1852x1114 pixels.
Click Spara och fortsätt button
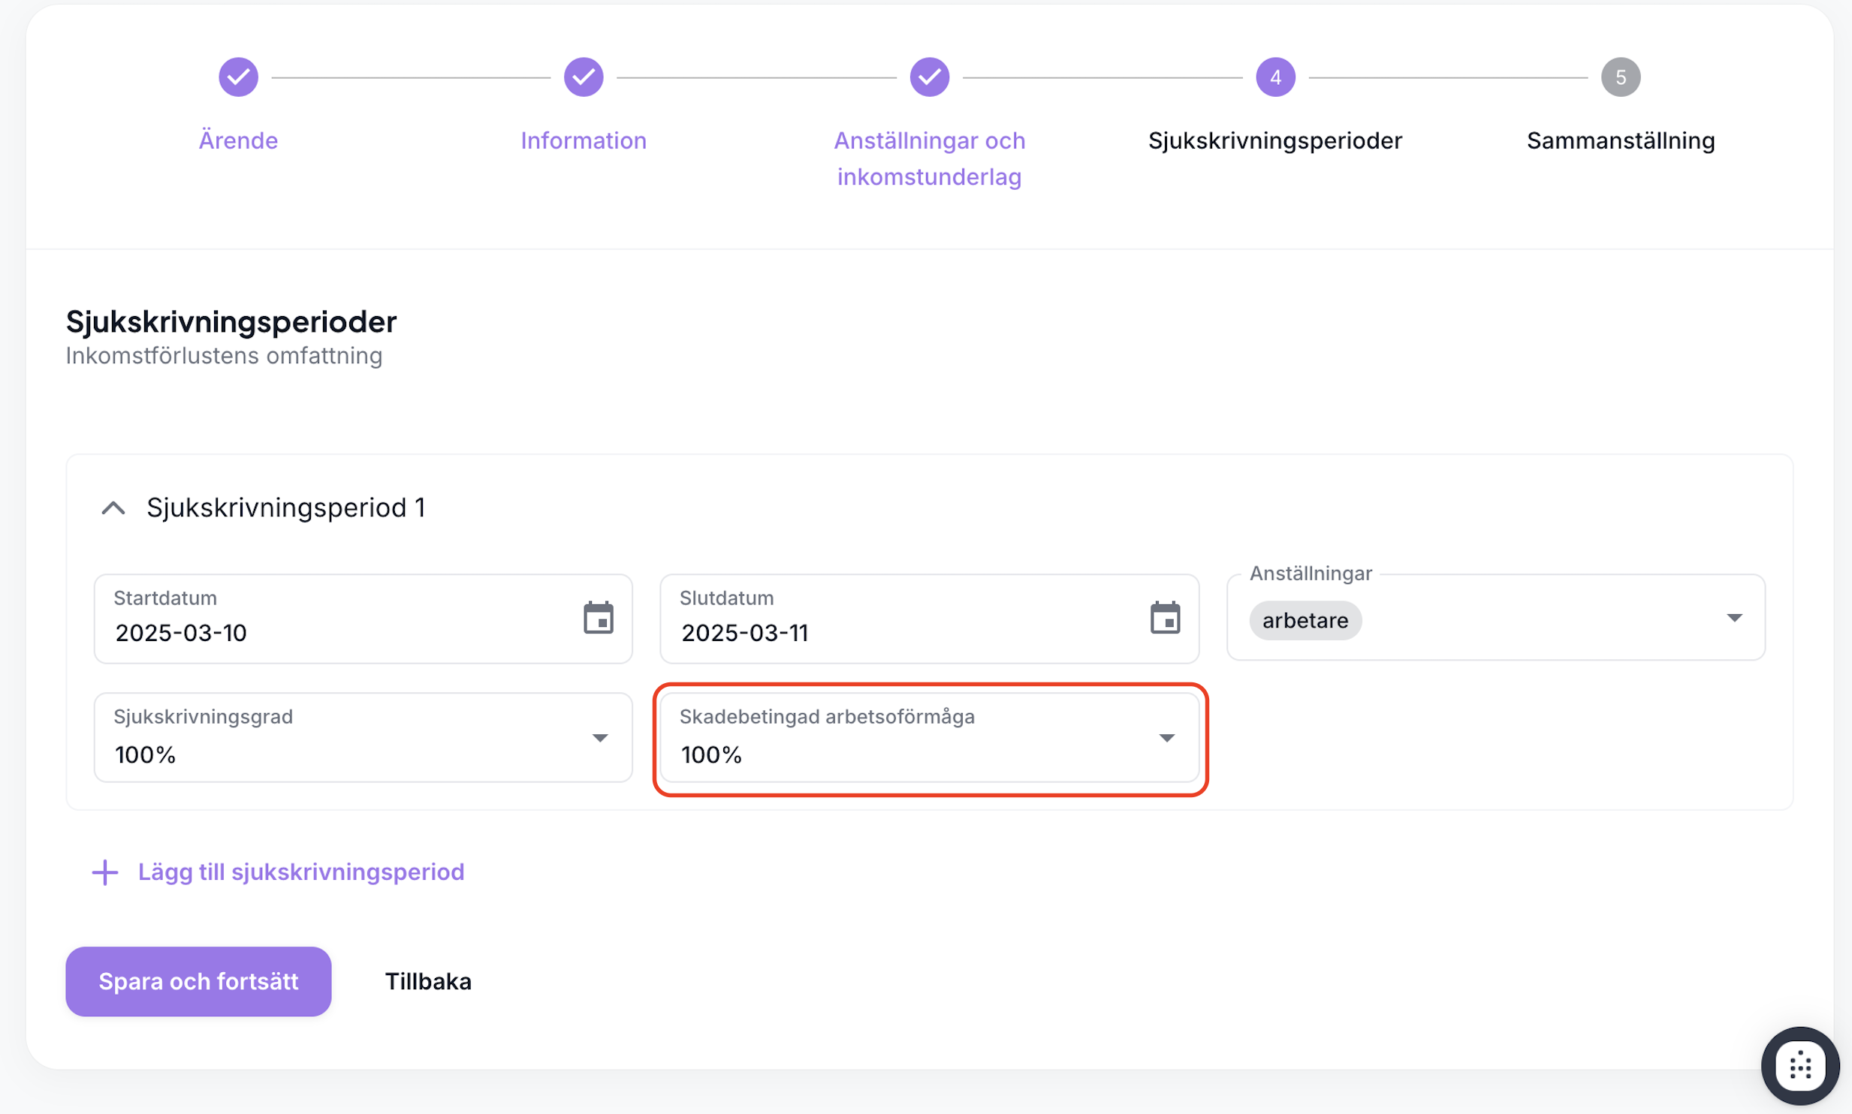(x=198, y=981)
